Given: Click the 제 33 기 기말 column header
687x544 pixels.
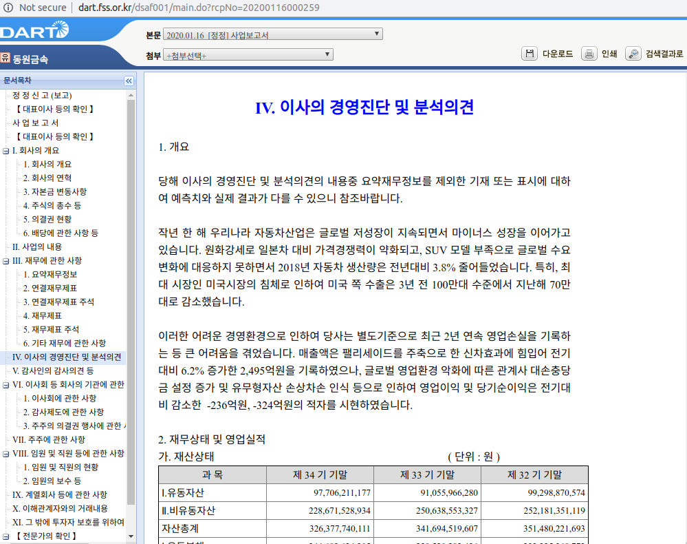Looking at the screenshot, I should [x=427, y=474].
